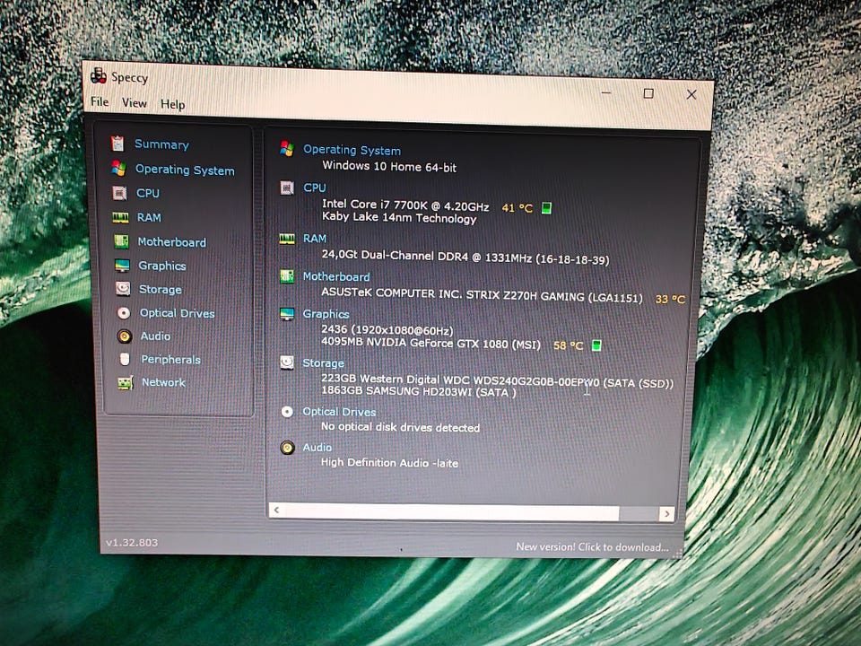Click the Western Digital WDC SSD entry
The height and width of the screenshot is (646, 861).
coord(497,380)
